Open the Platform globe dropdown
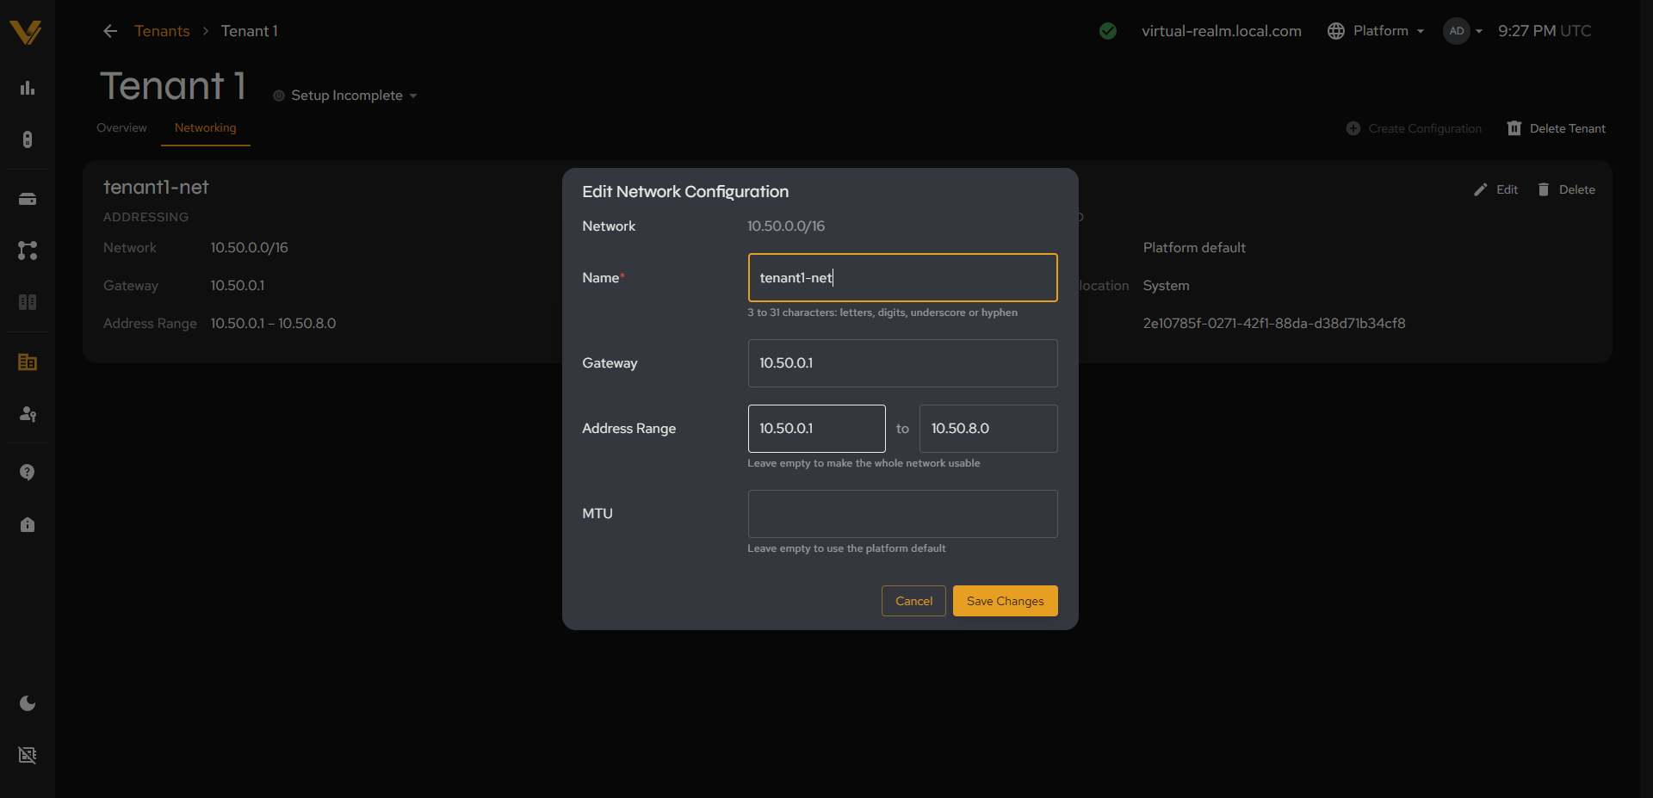This screenshot has width=1653, height=798. (1376, 31)
